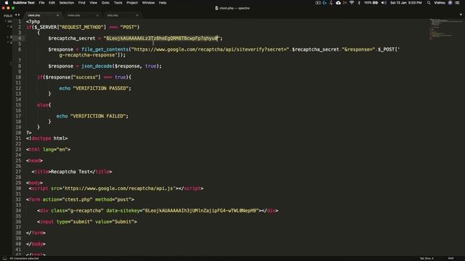The height and width of the screenshot is (261, 465).
Task: Click the selected secret key string
Action: pos(161,38)
